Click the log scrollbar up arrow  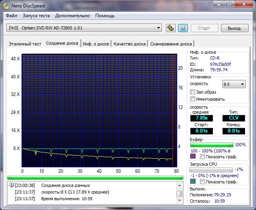tap(179, 186)
